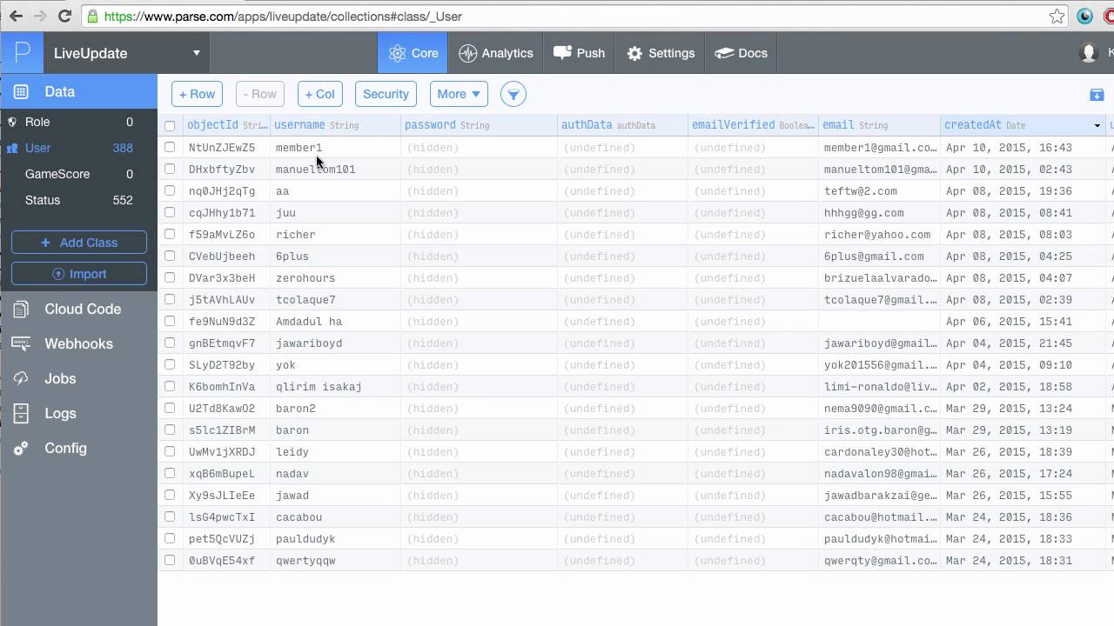Click the Webhooks icon in the sidebar

coord(21,343)
